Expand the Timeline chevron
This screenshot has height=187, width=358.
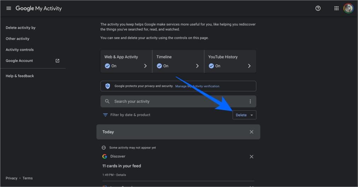click(x=197, y=66)
